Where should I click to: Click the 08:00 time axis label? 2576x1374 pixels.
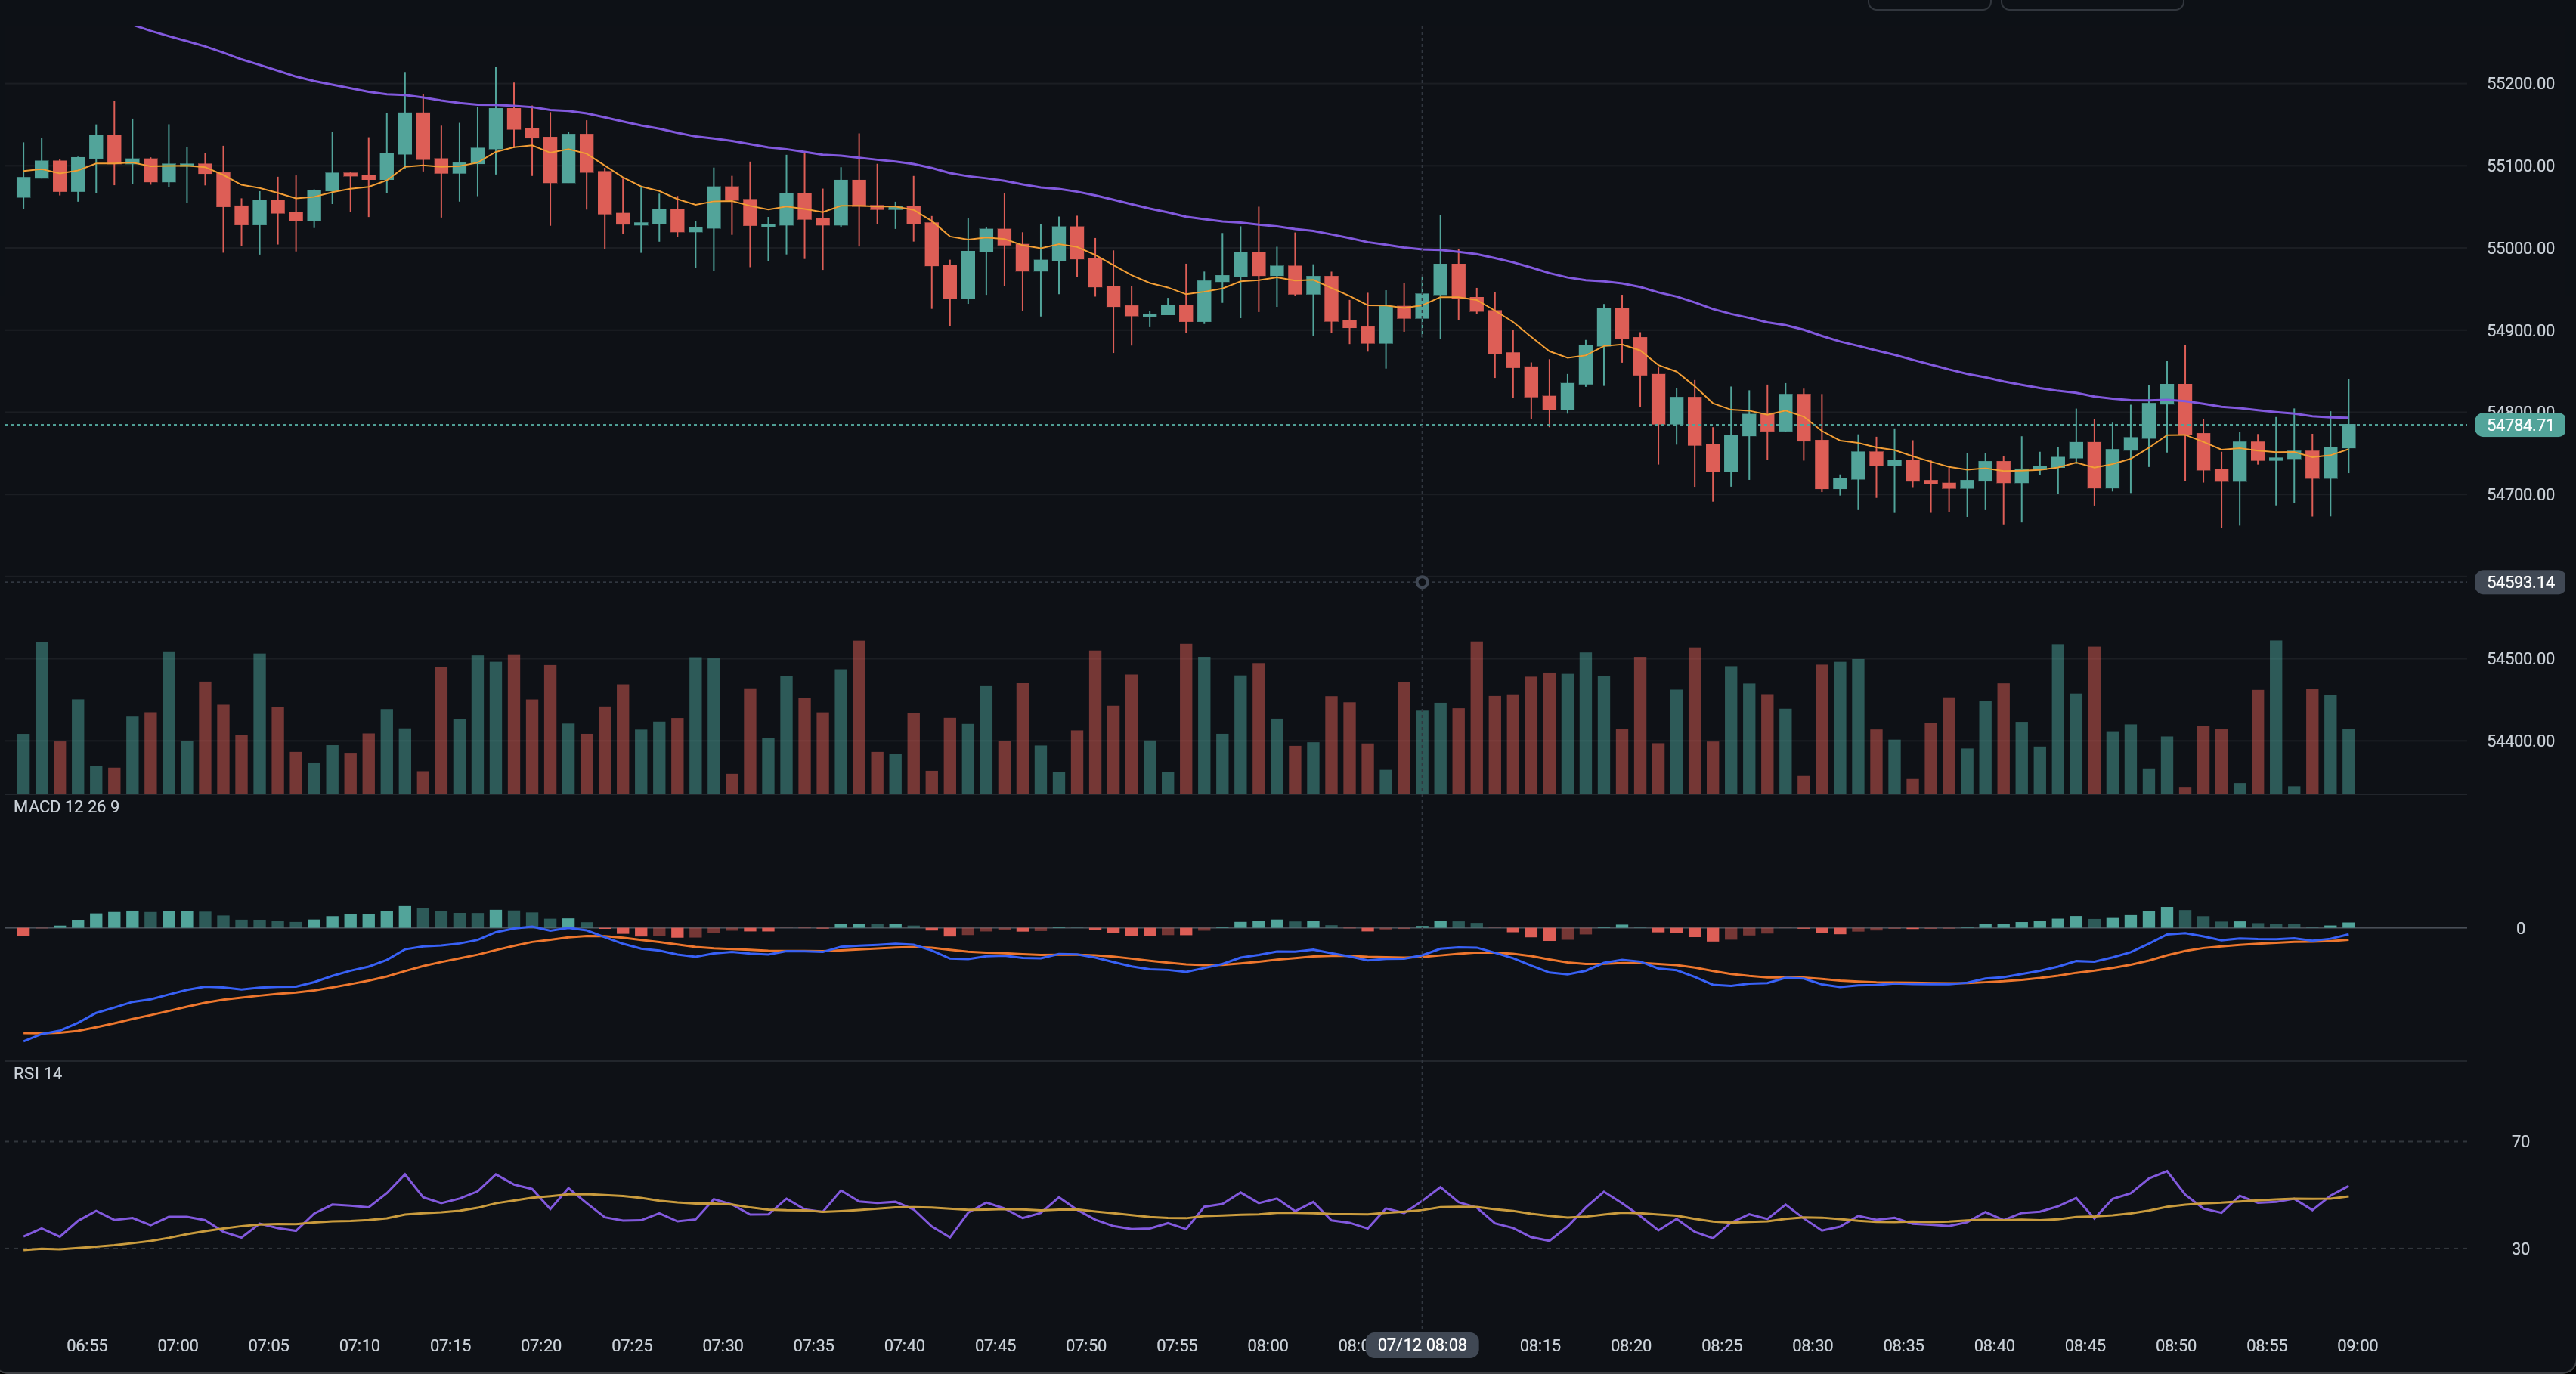pyautogui.click(x=1268, y=1345)
